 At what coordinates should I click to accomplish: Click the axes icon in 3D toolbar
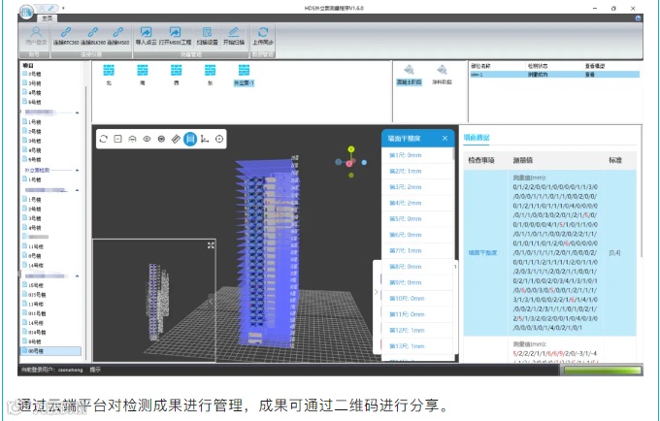tap(205, 139)
